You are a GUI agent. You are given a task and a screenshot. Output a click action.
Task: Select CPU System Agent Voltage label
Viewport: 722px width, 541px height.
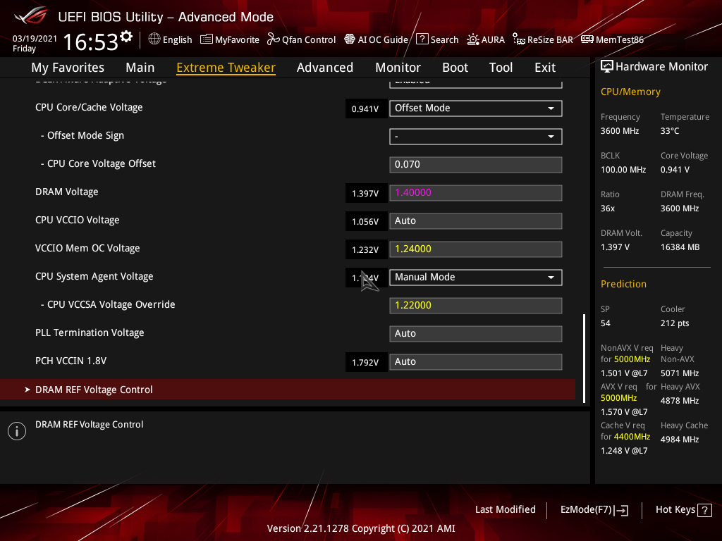tap(94, 276)
